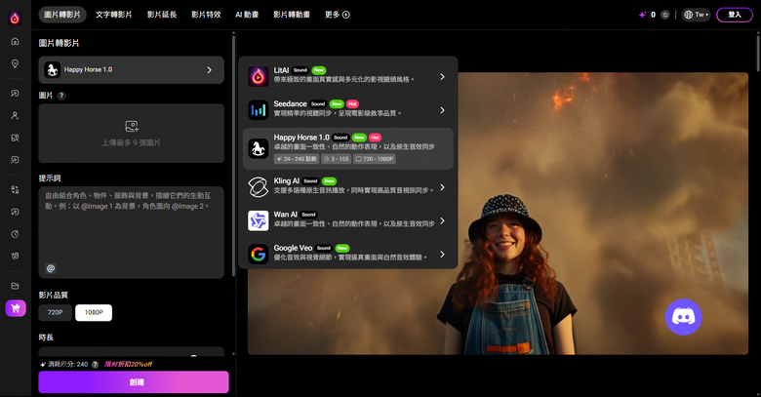This screenshot has height=397, width=761.
Task: Click the lightbulb inspiration sidebar icon
Action: (x=15, y=63)
